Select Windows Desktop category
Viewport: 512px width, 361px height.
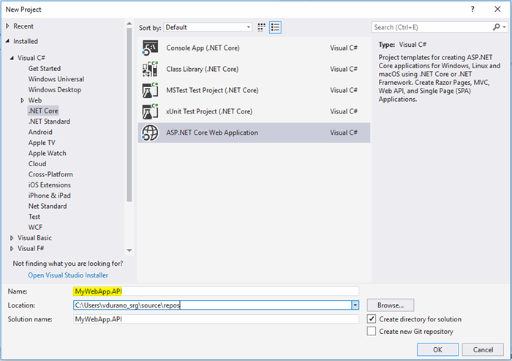pyautogui.click(x=55, y=89)
